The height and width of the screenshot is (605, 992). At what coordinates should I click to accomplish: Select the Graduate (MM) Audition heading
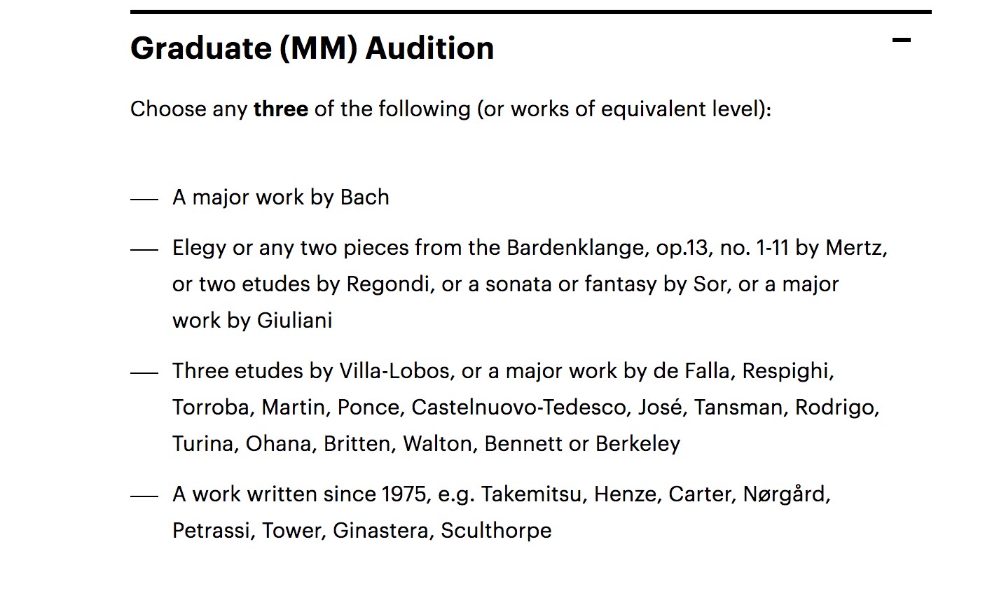311,48
